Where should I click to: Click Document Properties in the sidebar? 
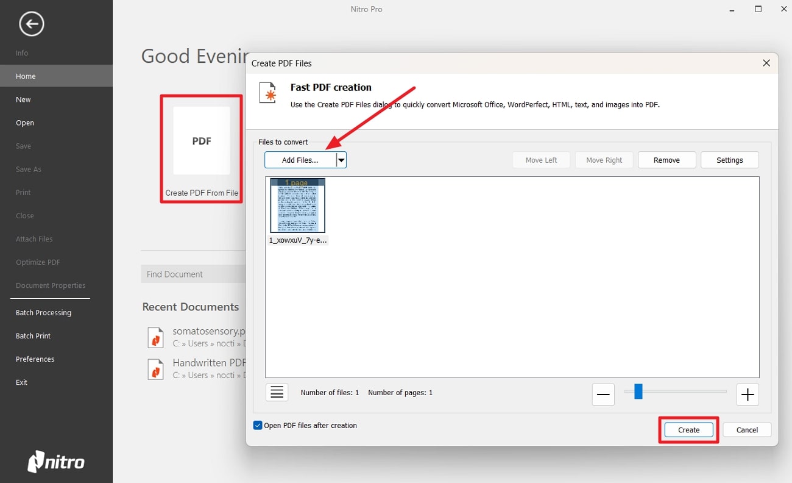coord(51,285)
